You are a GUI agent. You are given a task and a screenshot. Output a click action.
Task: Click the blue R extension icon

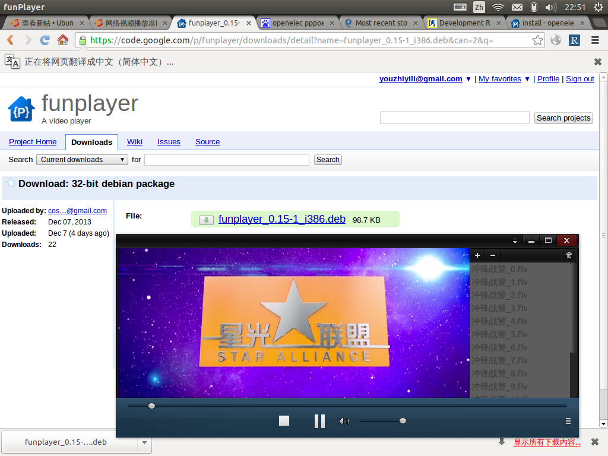[574, 40]
